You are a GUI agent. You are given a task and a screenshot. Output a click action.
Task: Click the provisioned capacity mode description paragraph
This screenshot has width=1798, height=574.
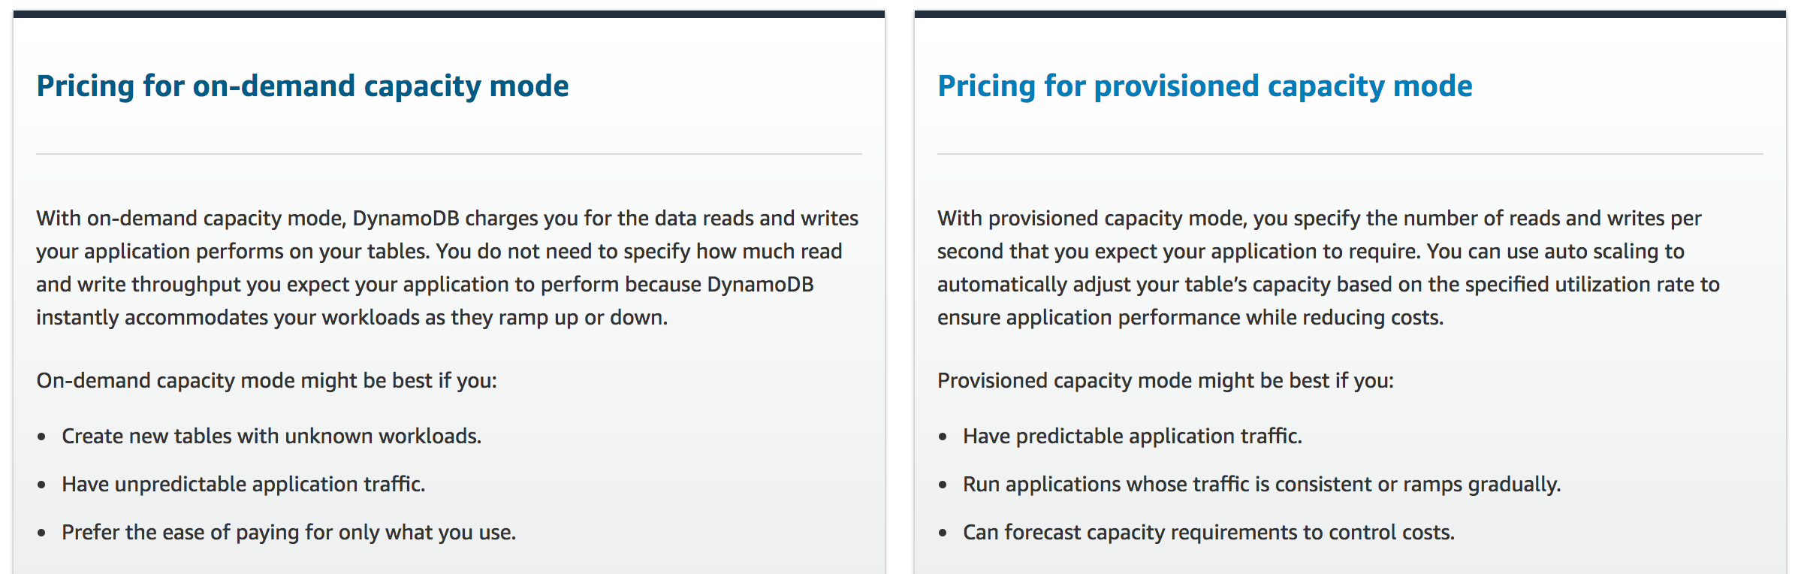coord(1329,267)
